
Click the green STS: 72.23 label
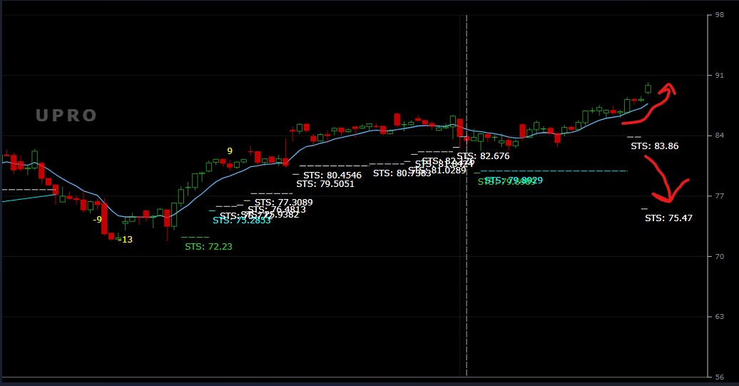coord(208,247)
